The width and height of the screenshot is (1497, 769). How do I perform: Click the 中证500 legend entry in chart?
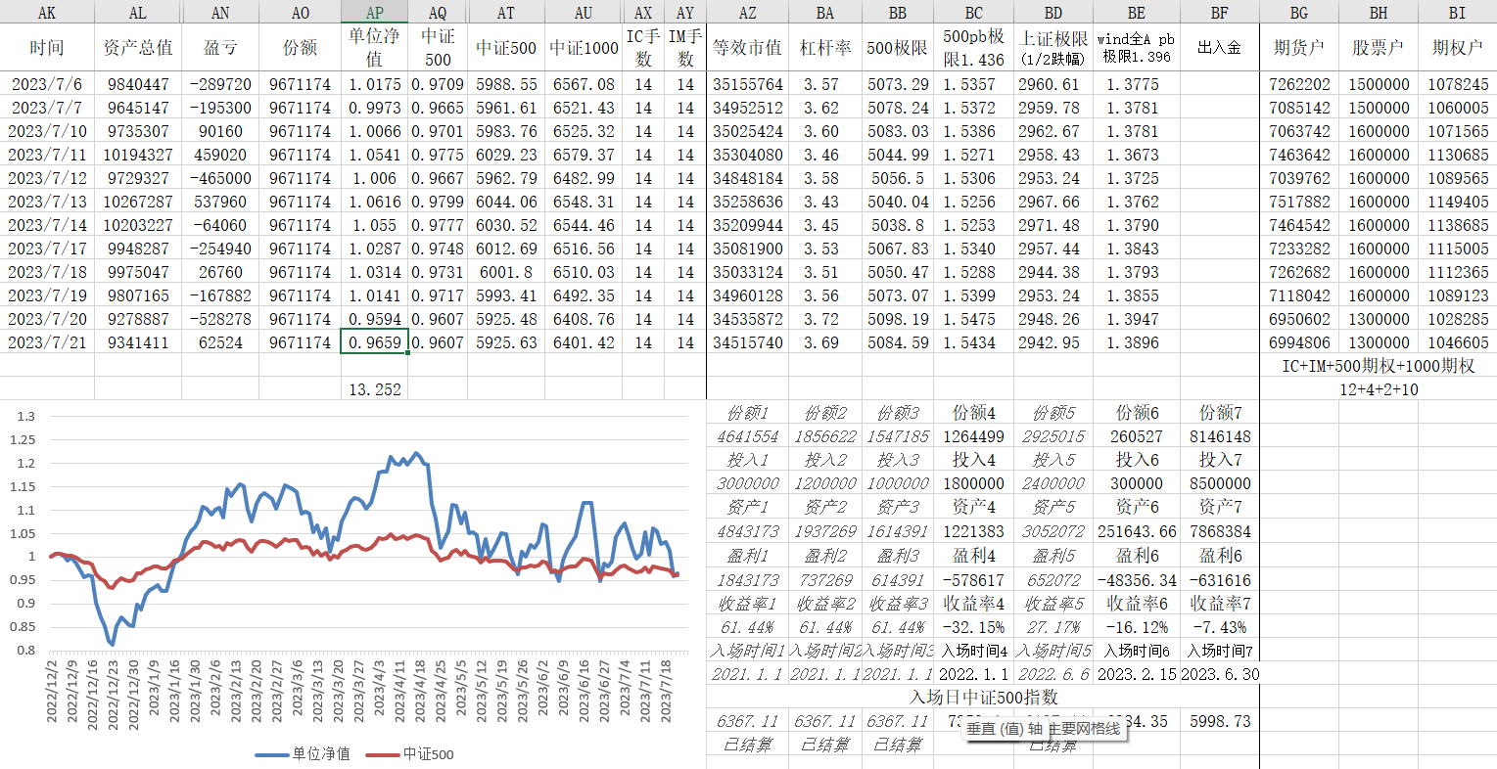pos(419,754)
